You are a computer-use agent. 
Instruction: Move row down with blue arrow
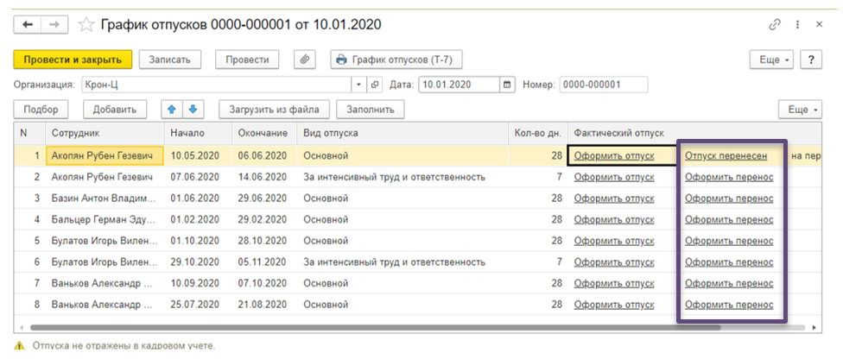(193, 110)
